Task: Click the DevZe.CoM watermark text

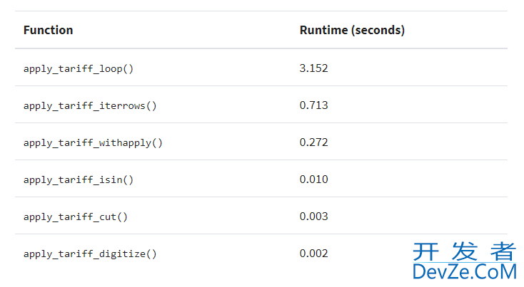Action: [x=465, y=271]
